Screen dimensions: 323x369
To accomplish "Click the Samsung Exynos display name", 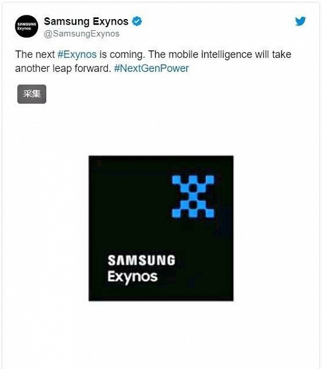I will point(86,22).
